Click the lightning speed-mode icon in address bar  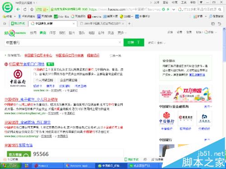168,9
